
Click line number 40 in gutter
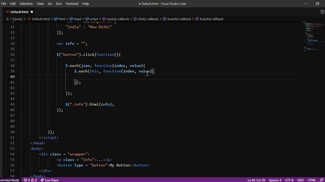pos(12,77)
